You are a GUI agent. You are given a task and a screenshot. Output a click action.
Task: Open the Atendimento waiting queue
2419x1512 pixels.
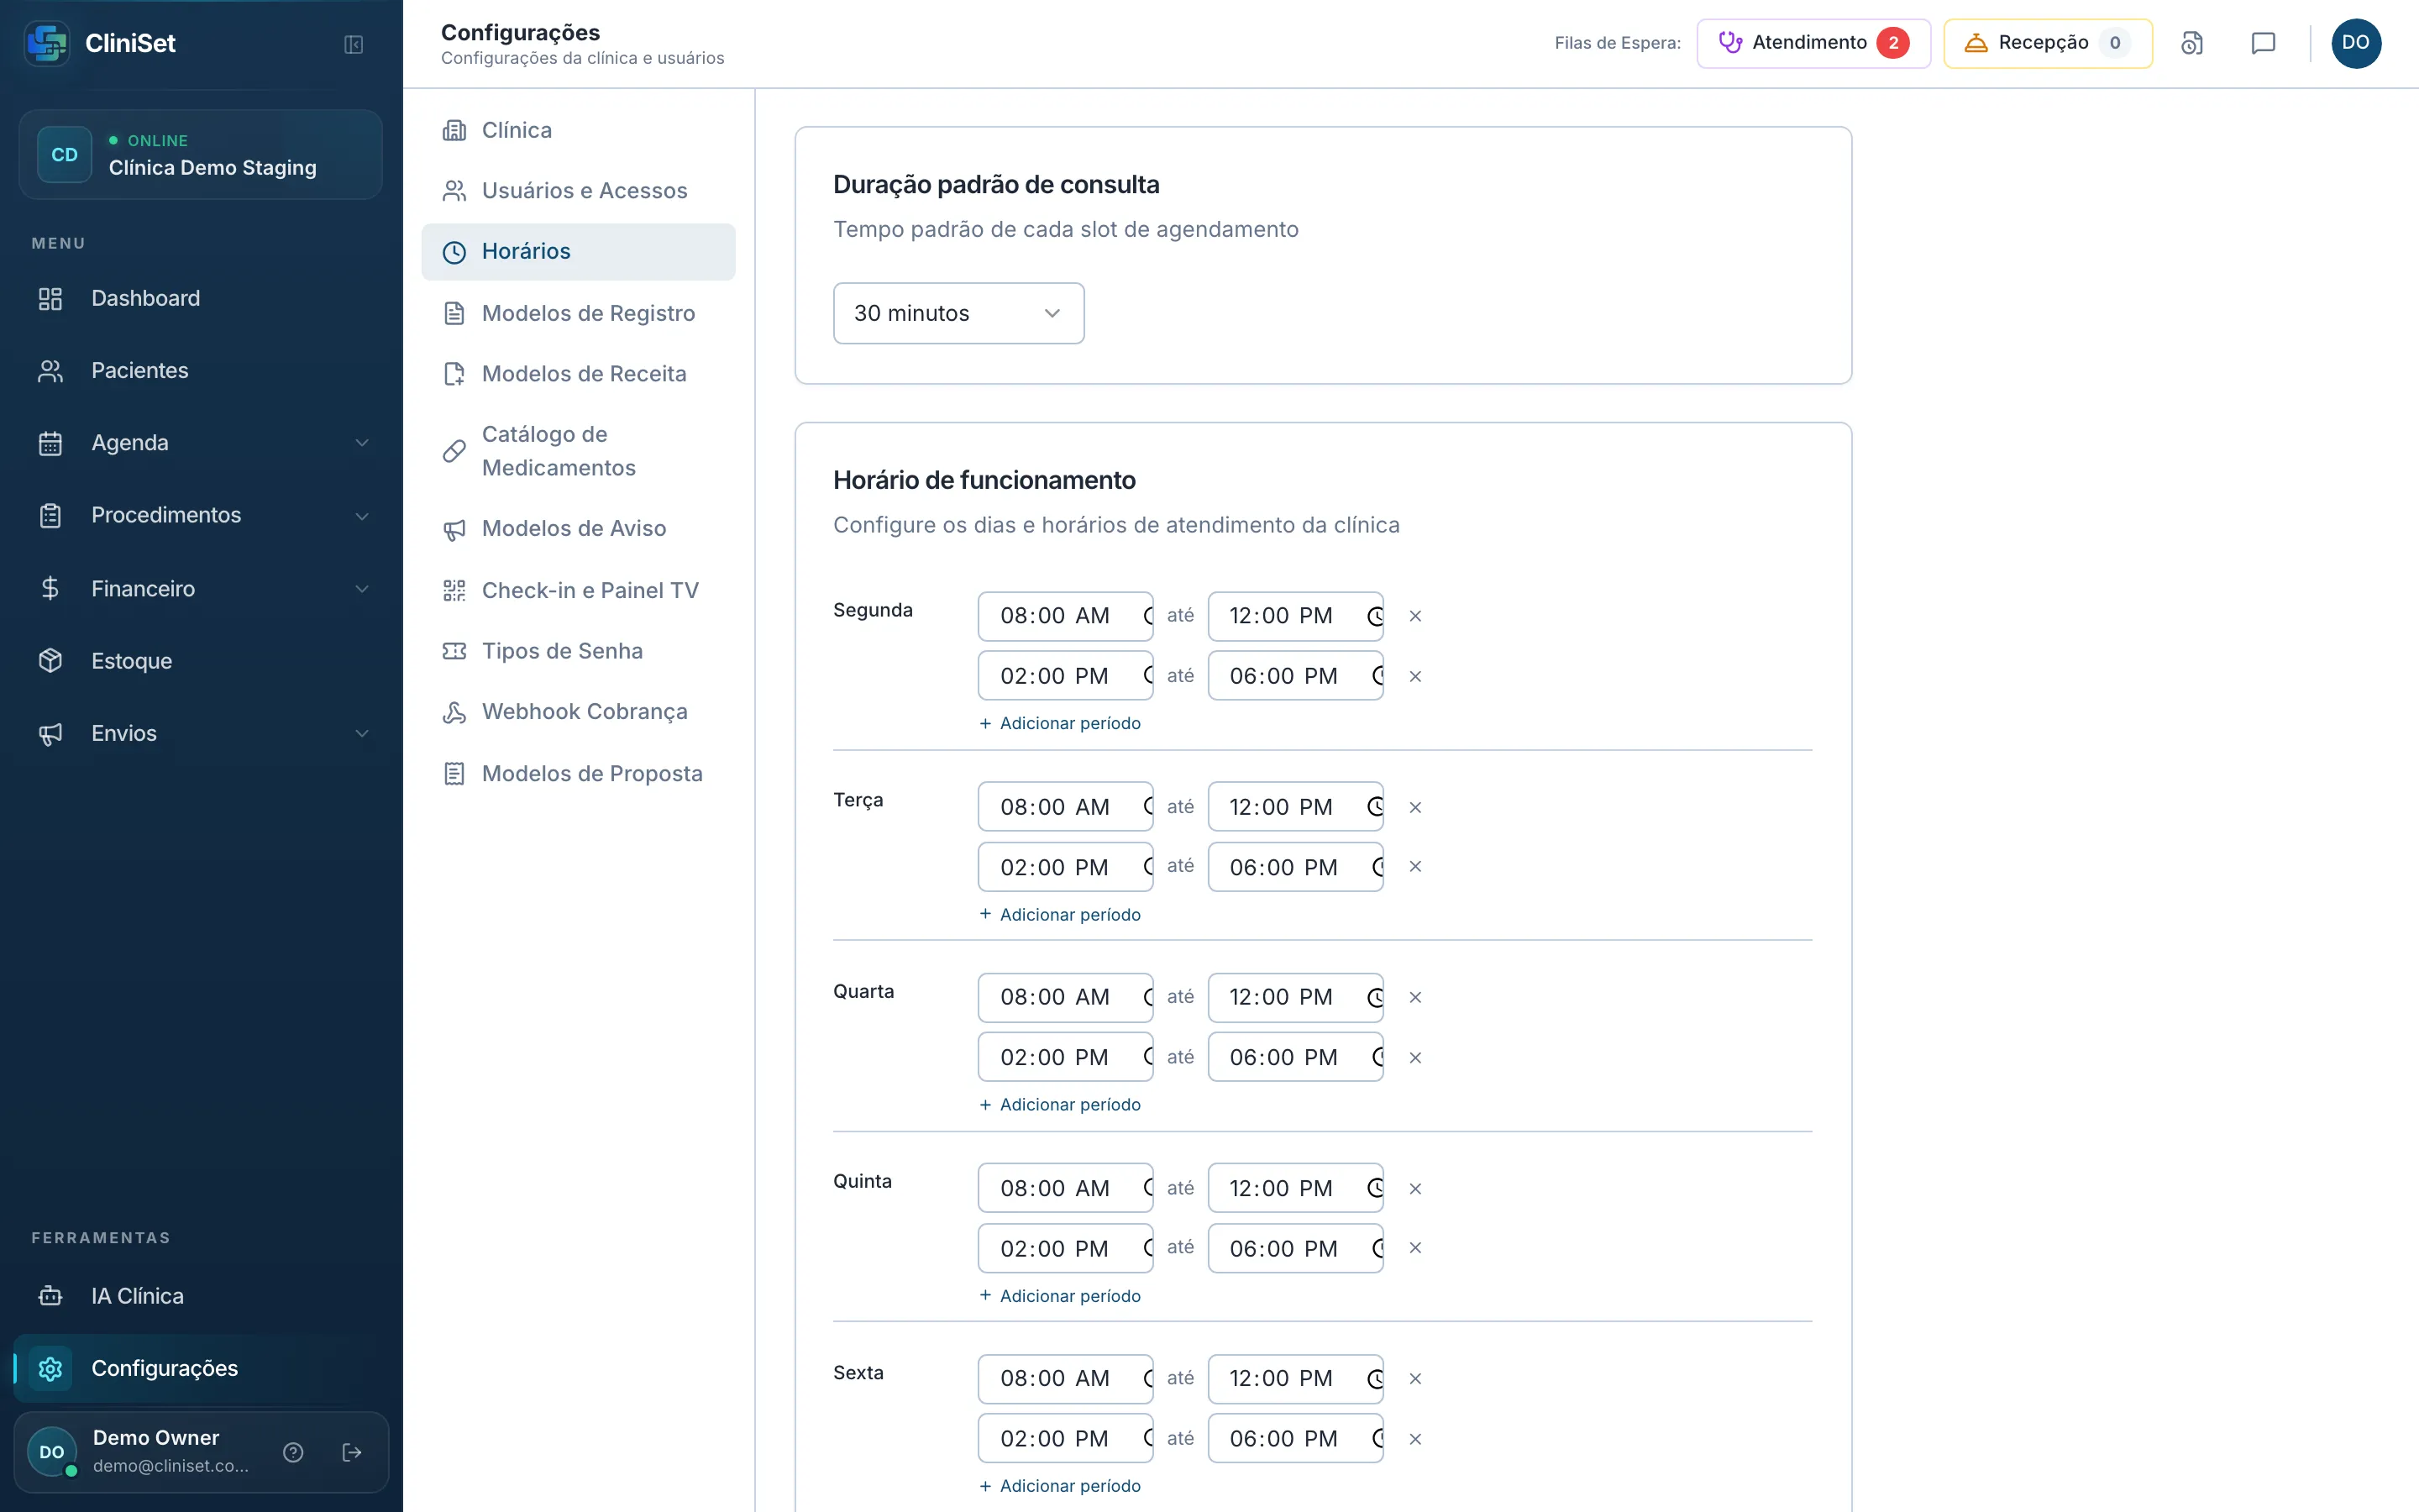pyautogui.click(x=1813, y=43)
